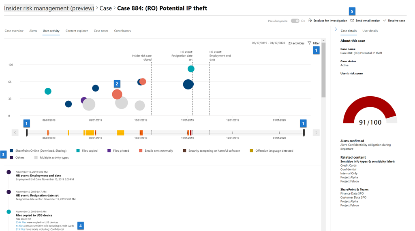The image size is (415, 231).
Task: Open the 2344 files link
Action: pyautogui.click(x=21, y=223)
